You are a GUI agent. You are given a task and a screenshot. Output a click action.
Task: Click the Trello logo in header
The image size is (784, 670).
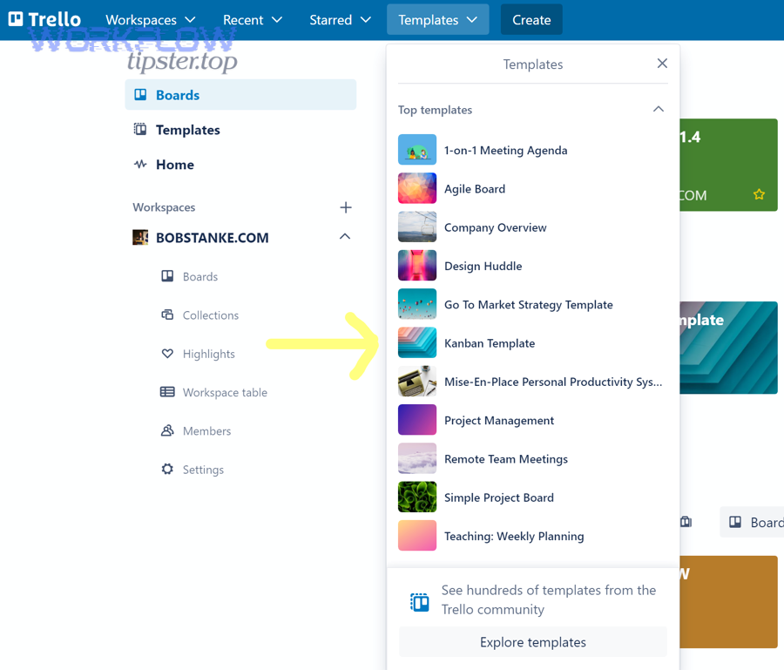(x=44, y=19)
